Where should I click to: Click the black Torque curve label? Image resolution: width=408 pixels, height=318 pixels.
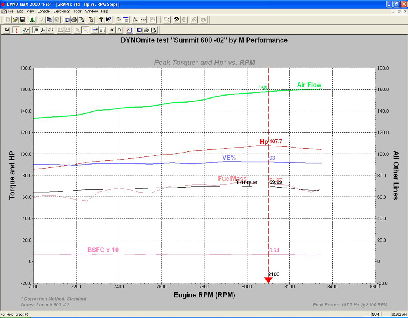point(247,182)
